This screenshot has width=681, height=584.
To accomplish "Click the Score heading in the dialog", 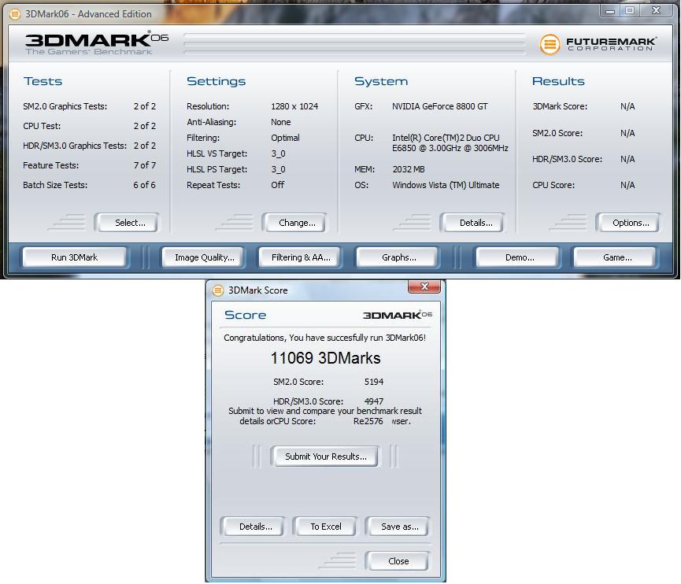I will (246, 315).
